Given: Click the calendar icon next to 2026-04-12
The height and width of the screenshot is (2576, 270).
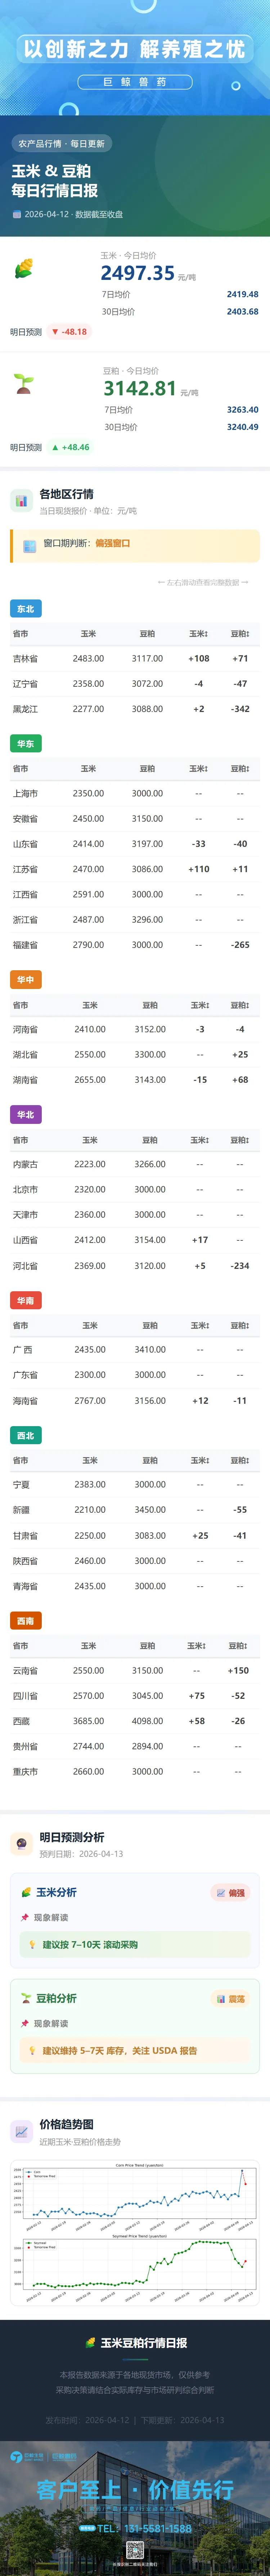Looking at the screenshot, I should (x=16, y=214).
